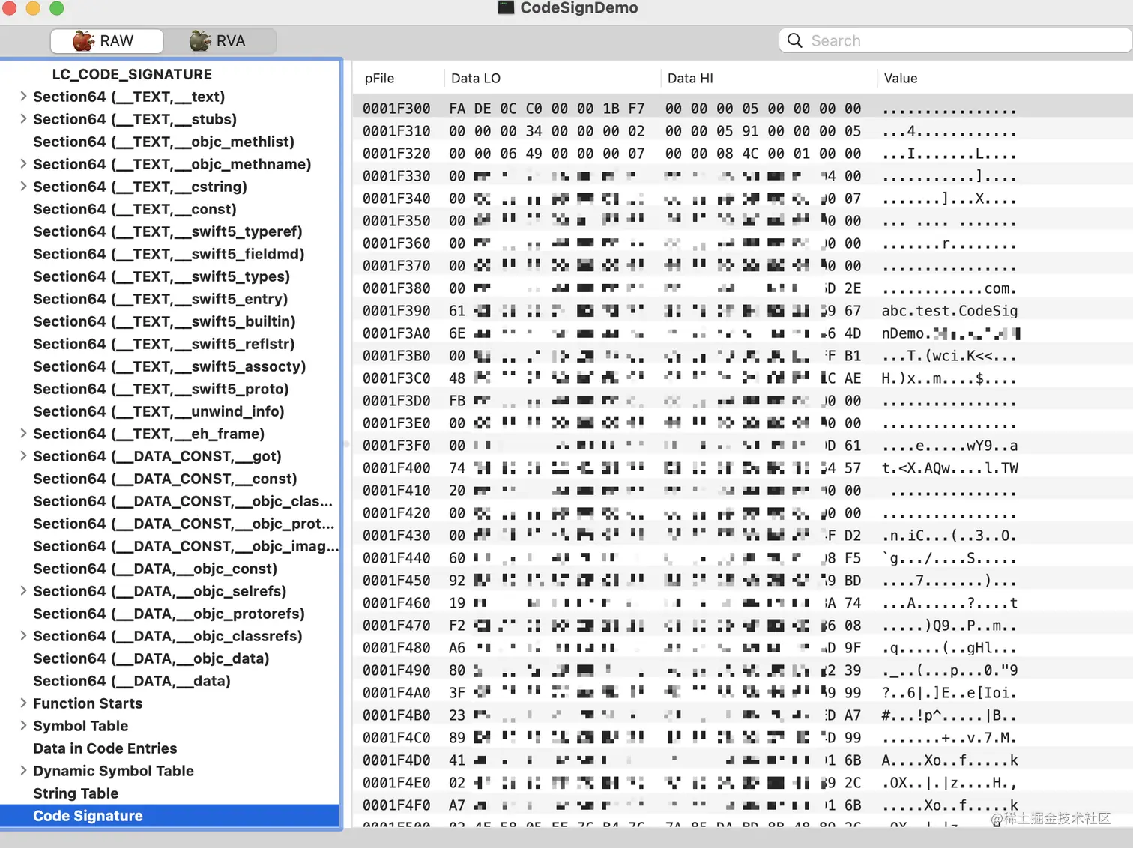
Task: Select Section64 (__TEXT,__swift5_typeref)
Action: [x=169, y=231]
